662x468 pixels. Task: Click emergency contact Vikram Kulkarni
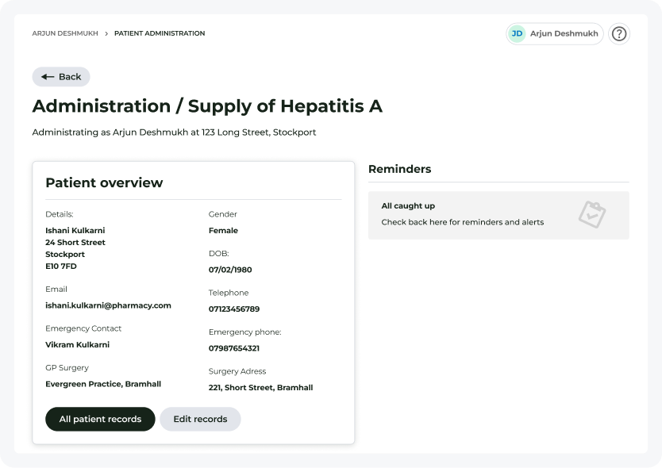pyautogui.click(x=78, y=345)
